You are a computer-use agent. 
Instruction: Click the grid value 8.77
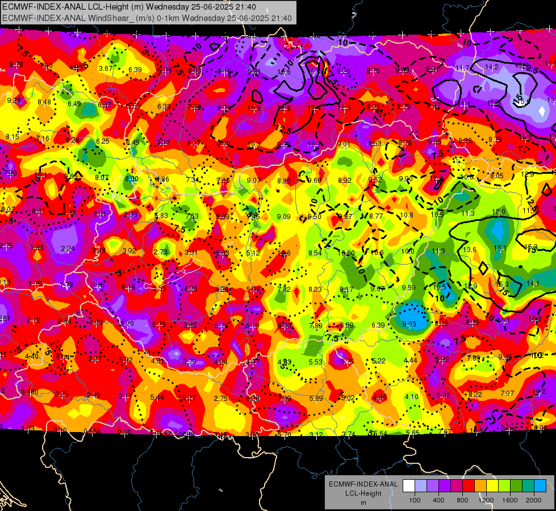click(x=376, y=216)
